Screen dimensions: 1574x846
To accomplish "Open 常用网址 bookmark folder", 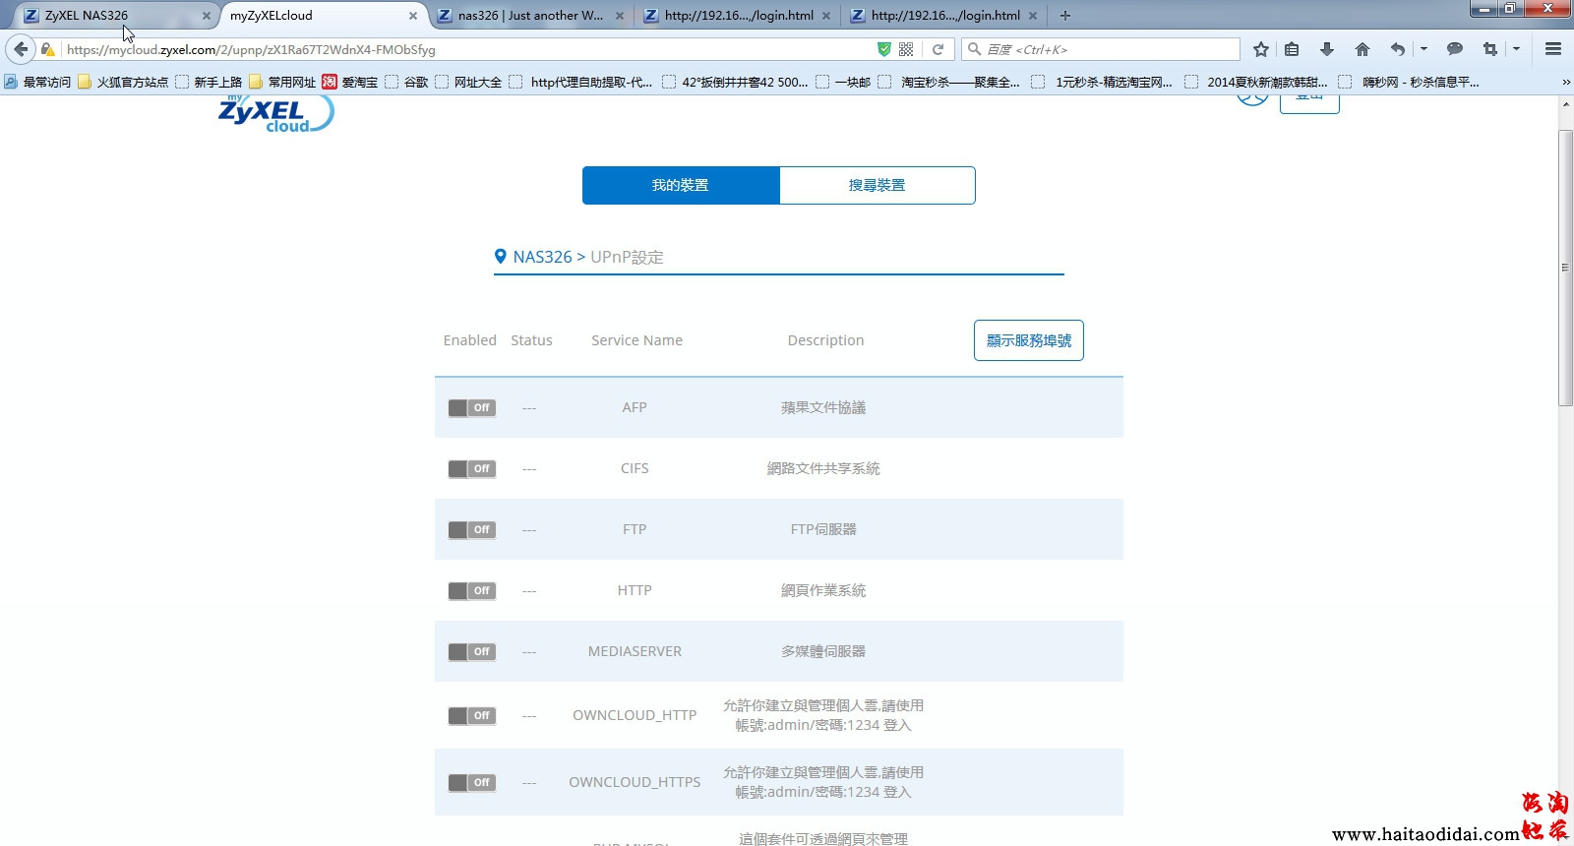I will [x=282, y=82].
